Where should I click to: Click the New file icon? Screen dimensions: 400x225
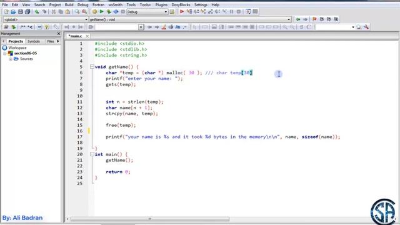click(x=6, y=12)
